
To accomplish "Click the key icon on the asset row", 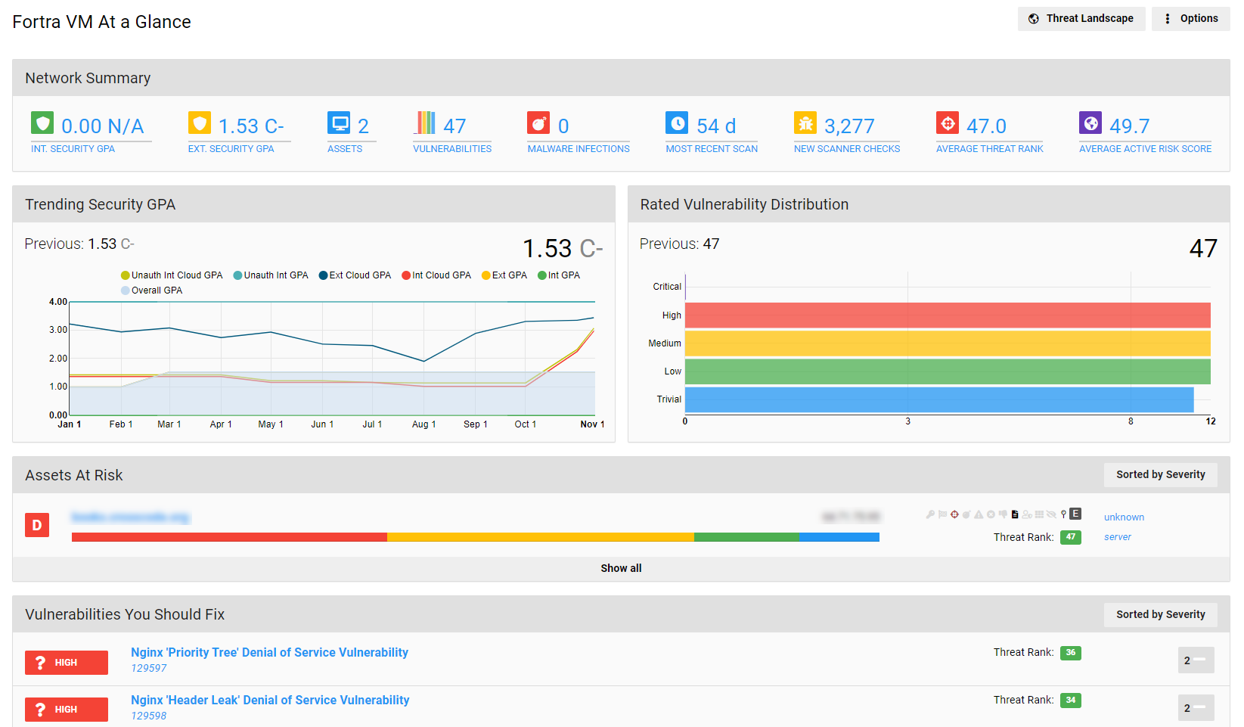I will tap(931, 514).
